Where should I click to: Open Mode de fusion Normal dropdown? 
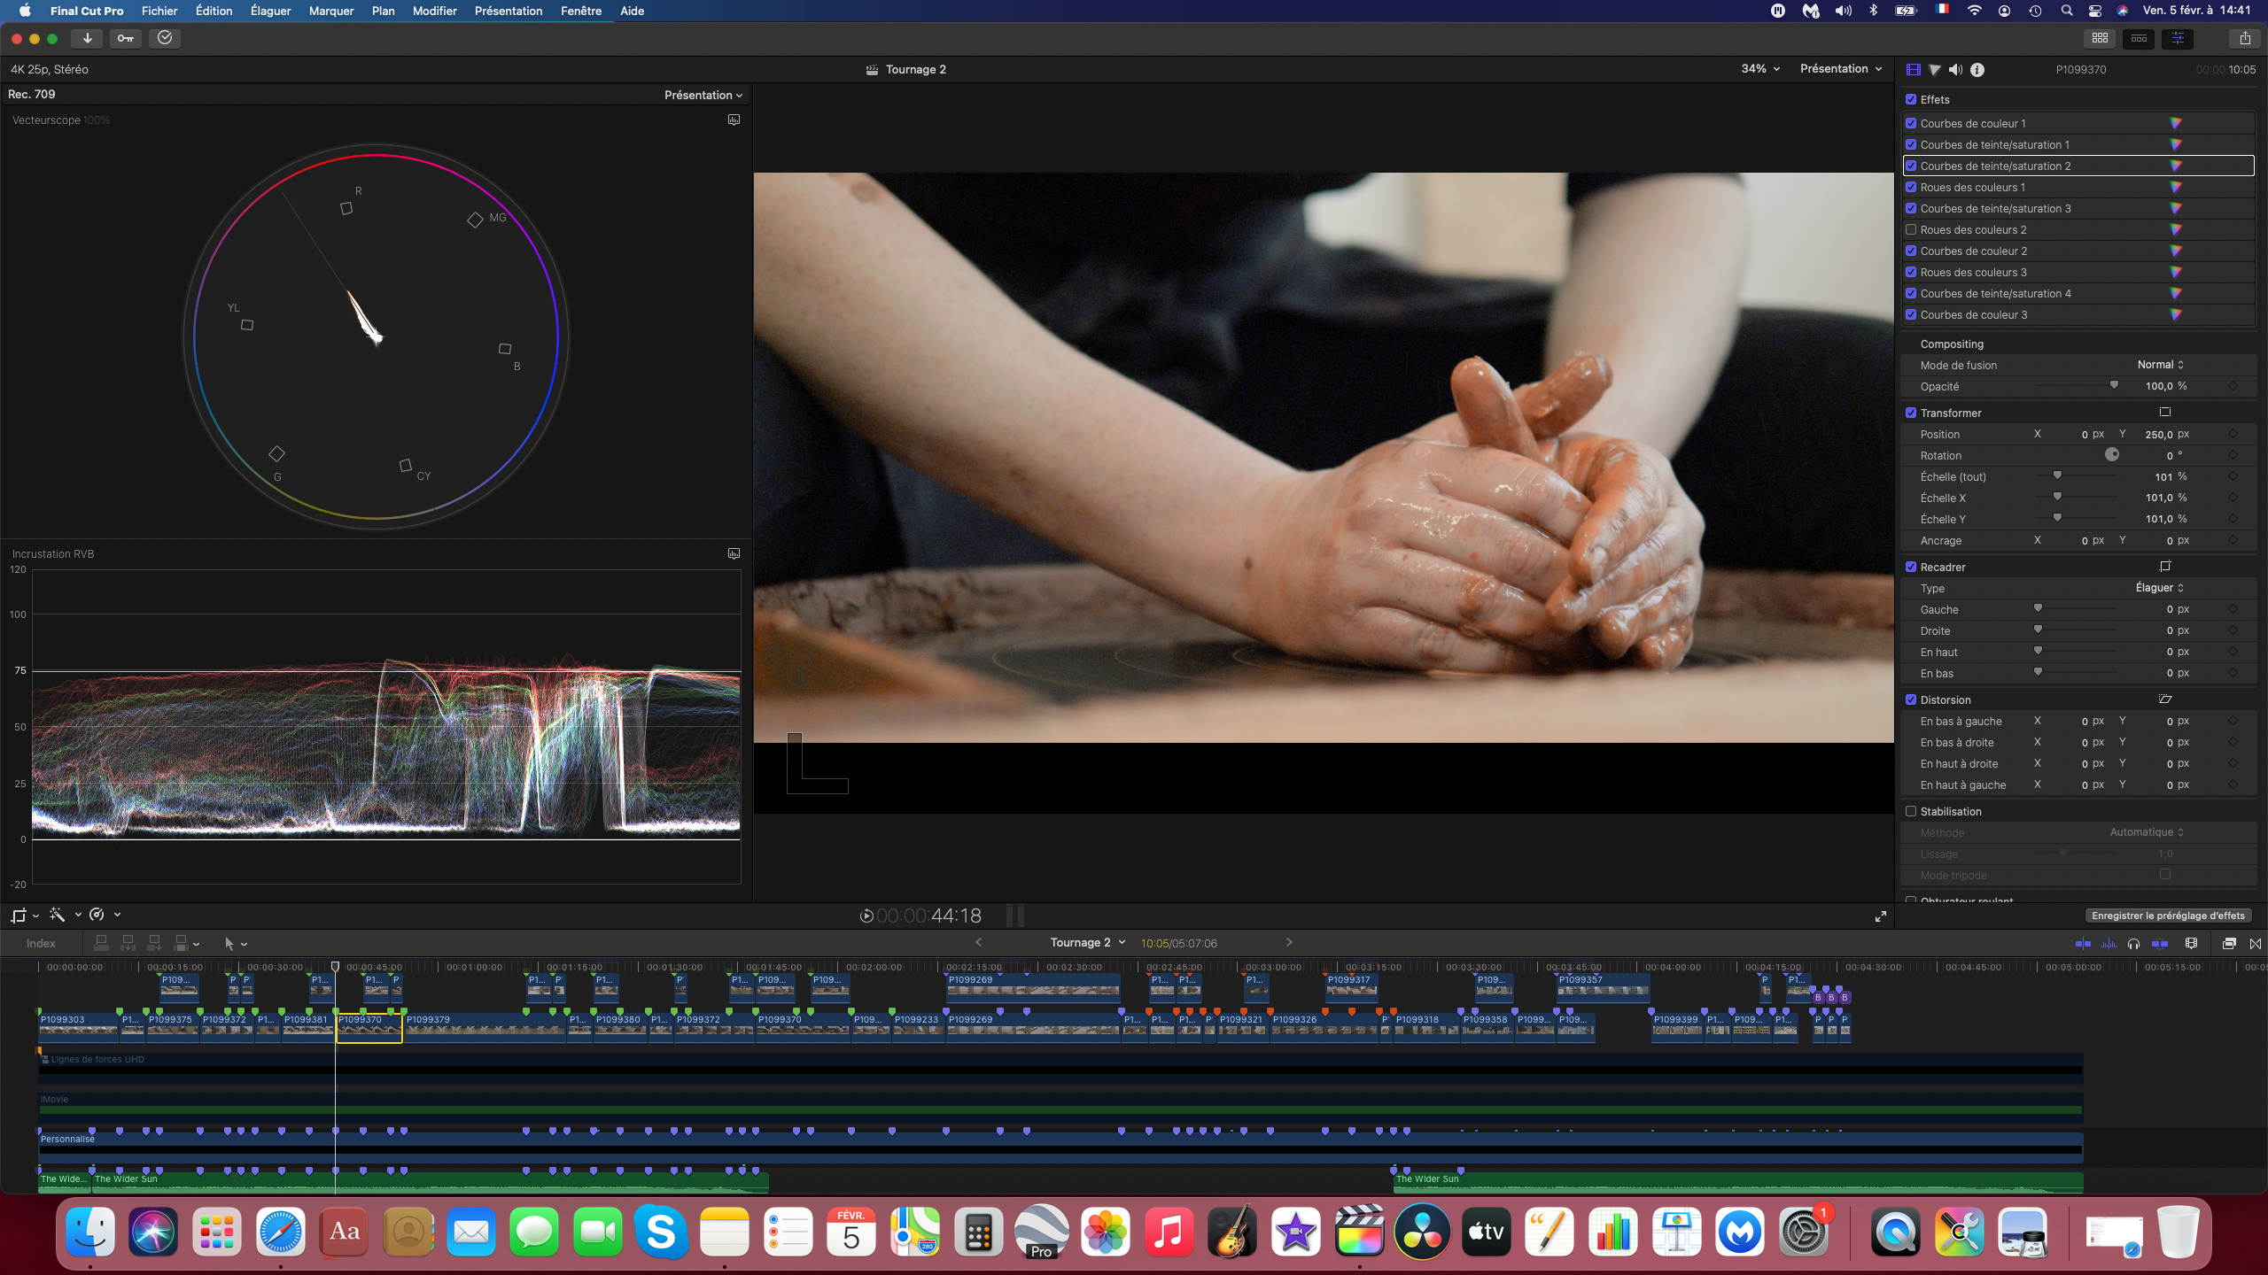tap(2160, 365)
